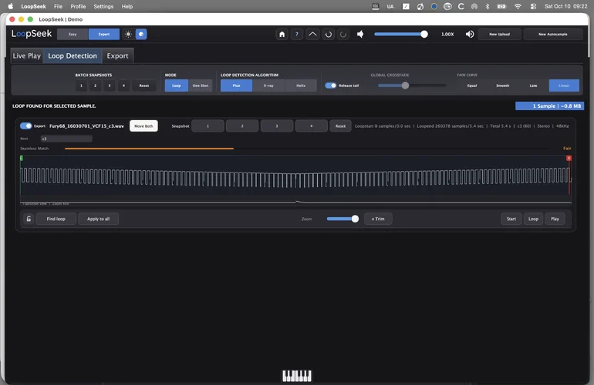Viewport: 594px width, 385px height.
Task: Go to the home icon in toolbar
Action: click(282, 34)
